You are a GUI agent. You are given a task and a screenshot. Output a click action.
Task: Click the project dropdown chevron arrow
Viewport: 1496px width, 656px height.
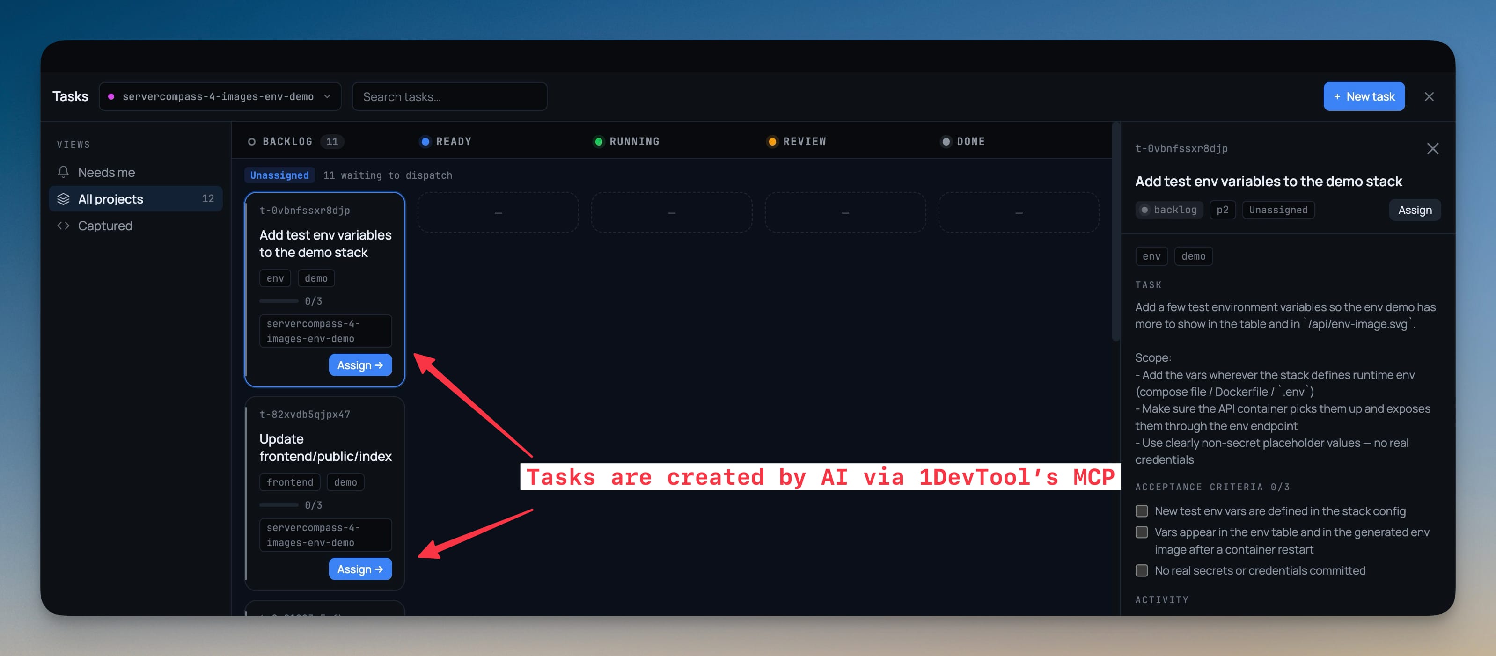[327, 96]
